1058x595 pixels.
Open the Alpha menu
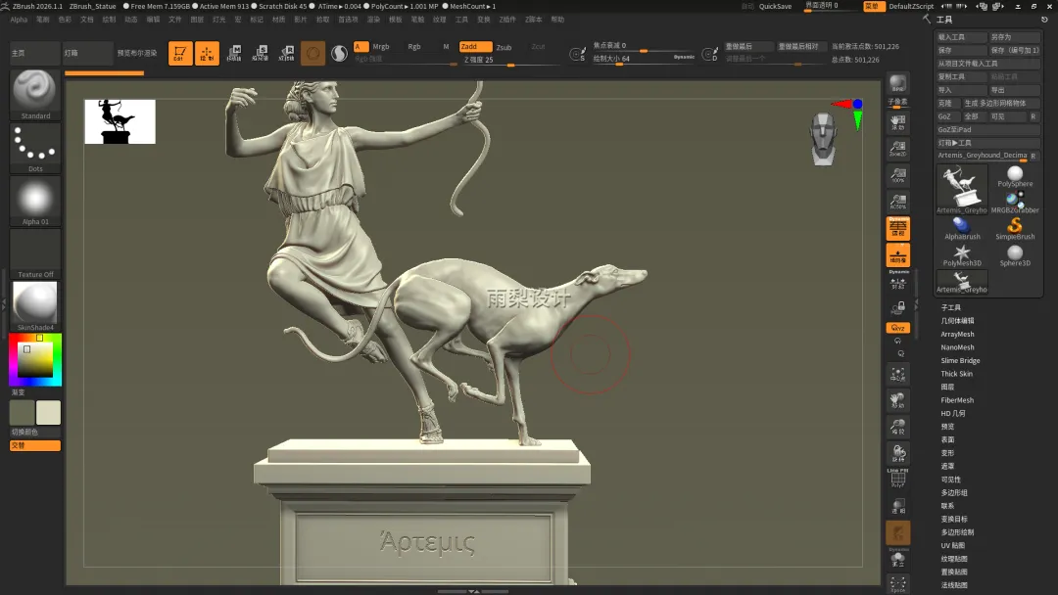pos(19,20)
